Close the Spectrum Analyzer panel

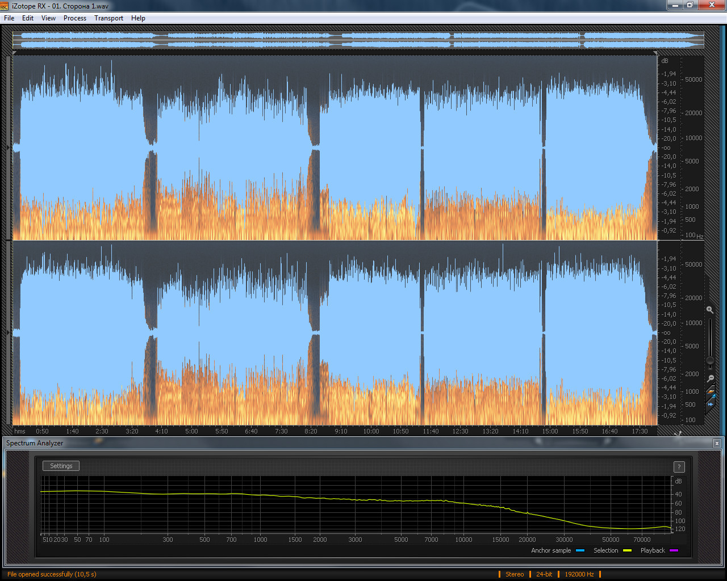[717, 443]
